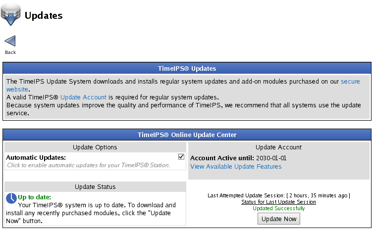The height and width of the screenshot is (231, 374).
Task: Click the clock icon beside Up to date
Action: [11, 198]
